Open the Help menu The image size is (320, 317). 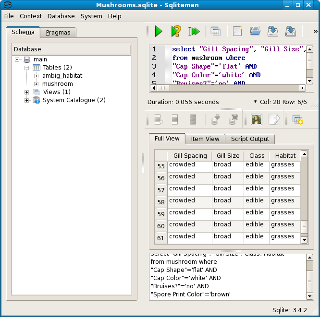point(114,16)
